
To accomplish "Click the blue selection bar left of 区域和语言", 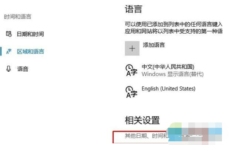I will (x=1, y=51).
